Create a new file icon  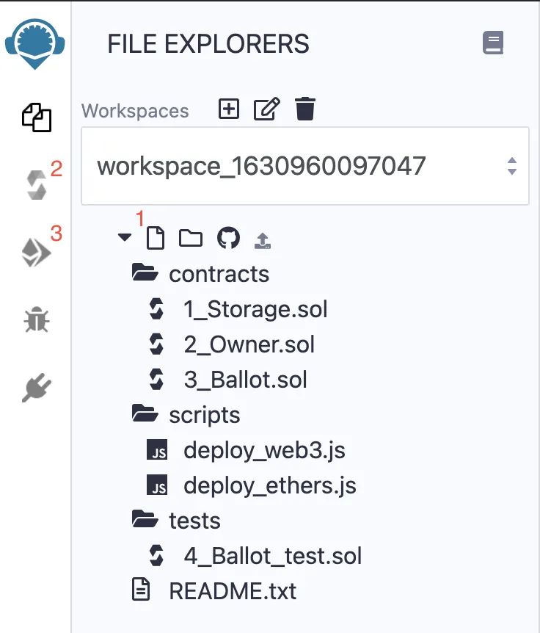(x=156, y=239)
